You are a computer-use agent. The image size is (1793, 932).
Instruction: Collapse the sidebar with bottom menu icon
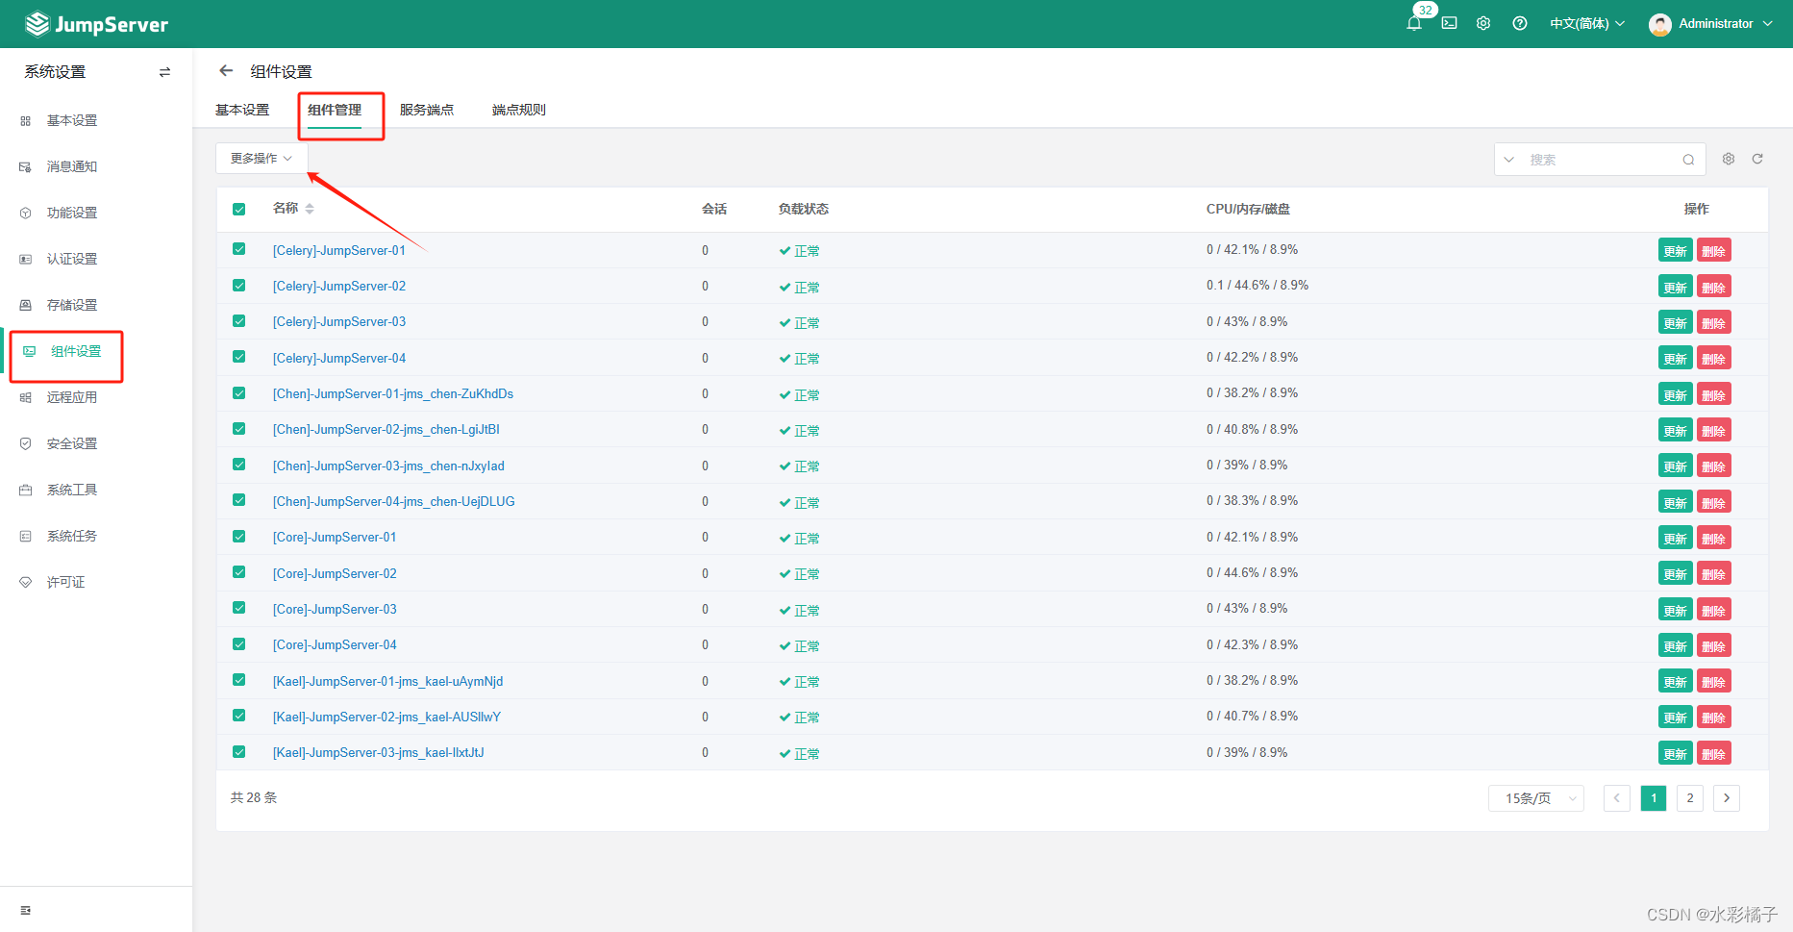click(26, 910)
